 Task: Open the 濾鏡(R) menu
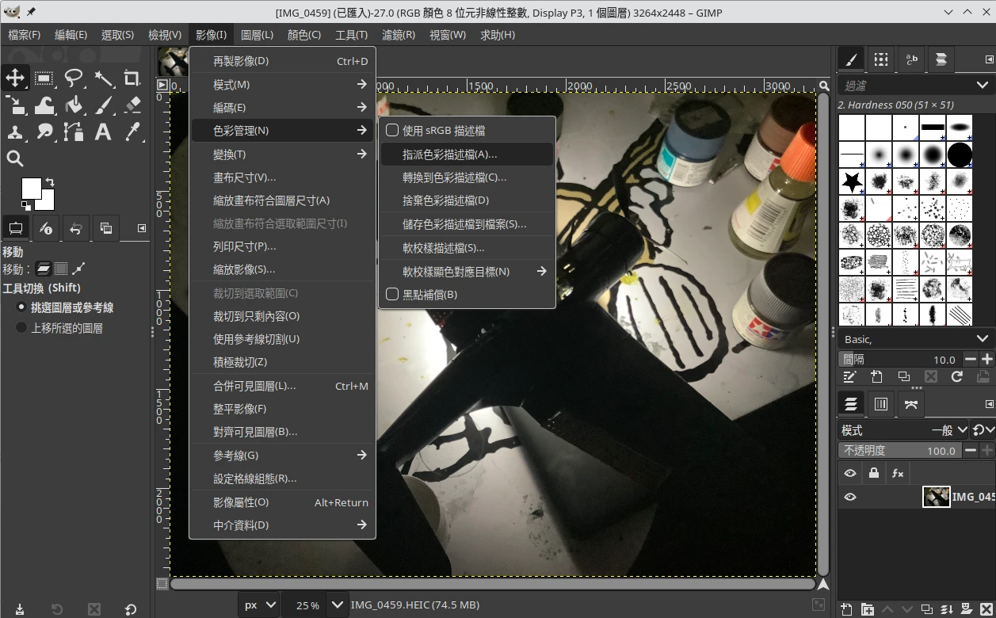398,35
